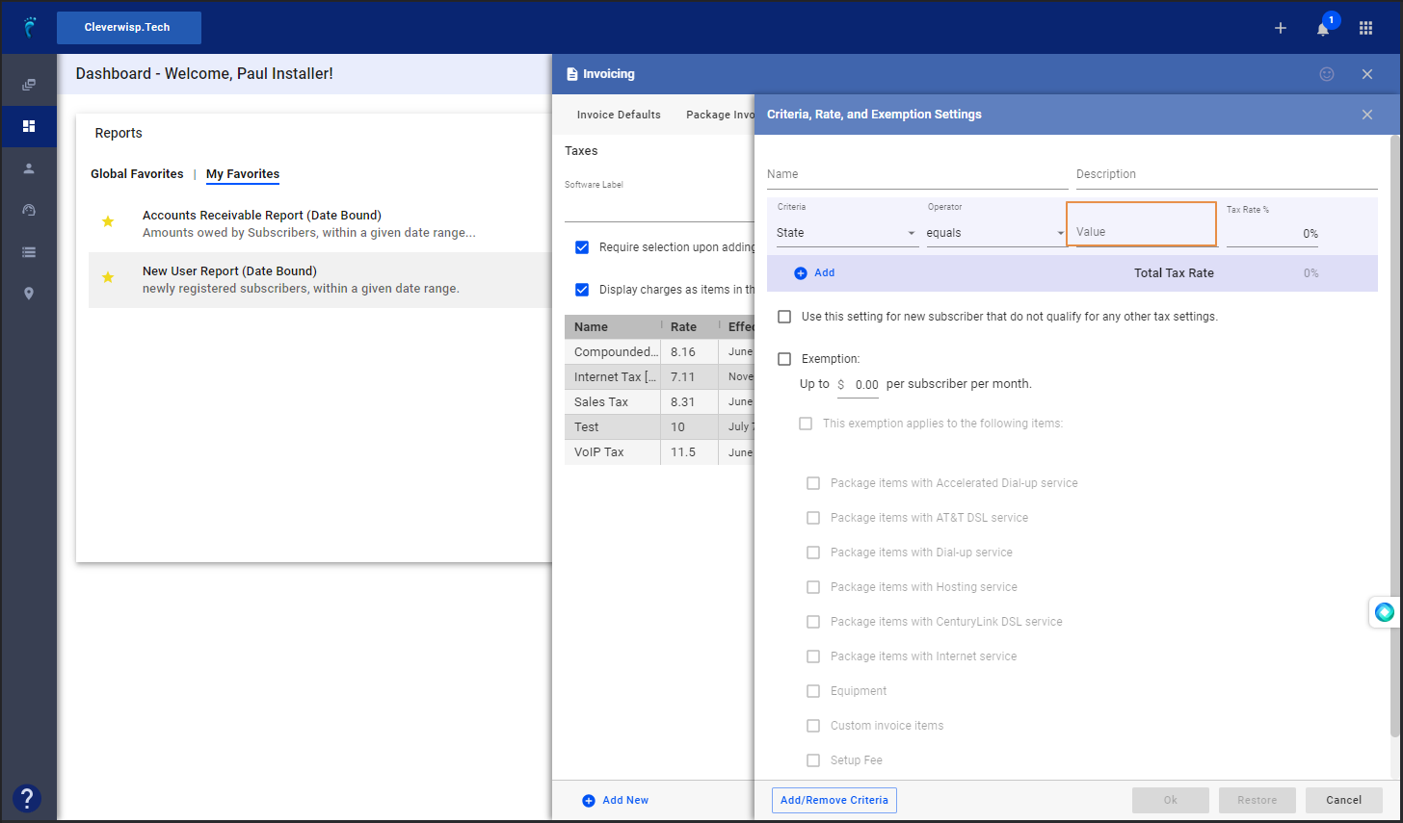Click the dialog's vertical scrollbar

(x=1394, y=435)
